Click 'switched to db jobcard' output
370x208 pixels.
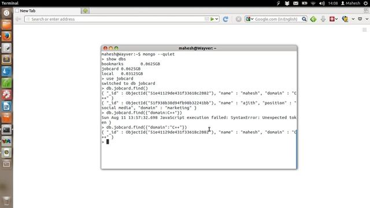click(128, 83)
